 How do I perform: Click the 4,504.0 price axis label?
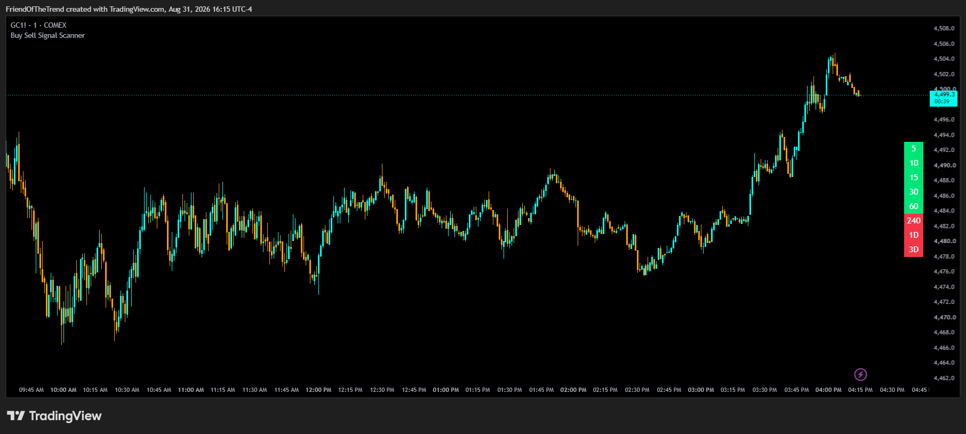(x=944, y=59)
